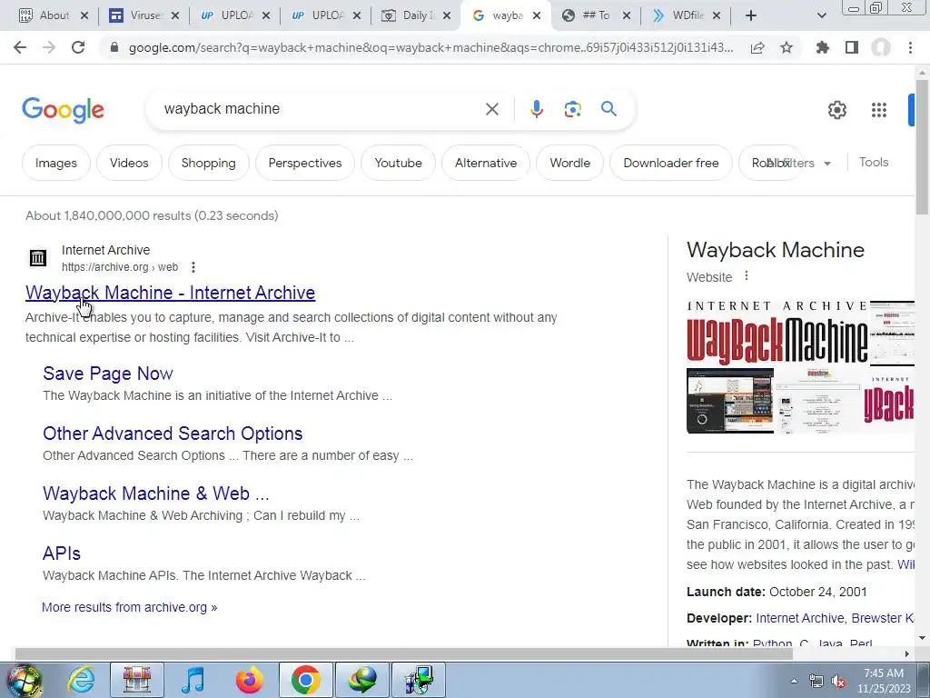Select the Wordle filter chip
The image size is (930, 698).
[570, 163]
